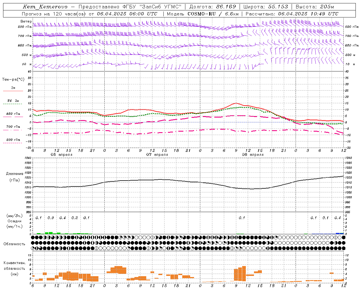Select the '06 апреля' date label

(x=61, y=155)
